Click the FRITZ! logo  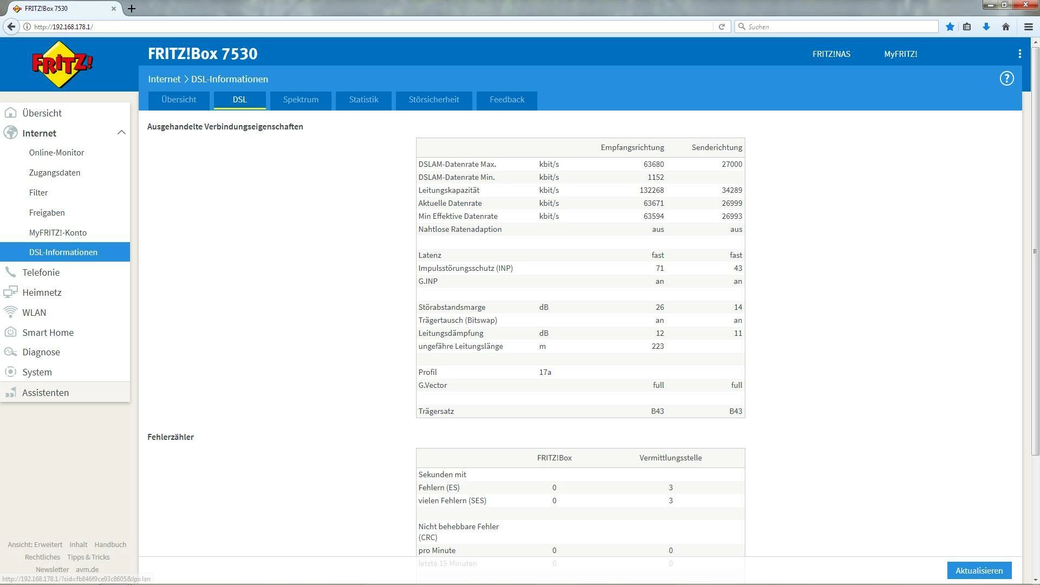pos(62,64)
